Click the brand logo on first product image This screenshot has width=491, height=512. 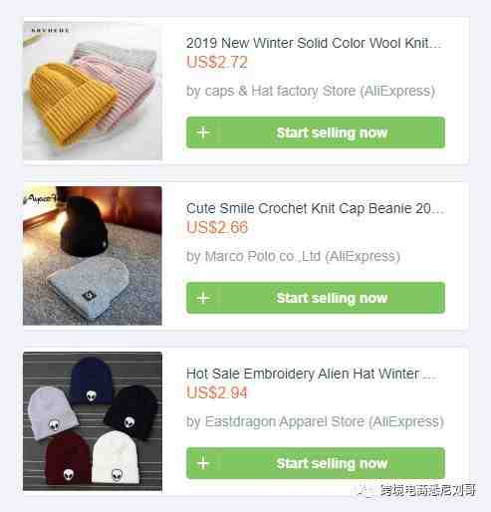(50, 30)
